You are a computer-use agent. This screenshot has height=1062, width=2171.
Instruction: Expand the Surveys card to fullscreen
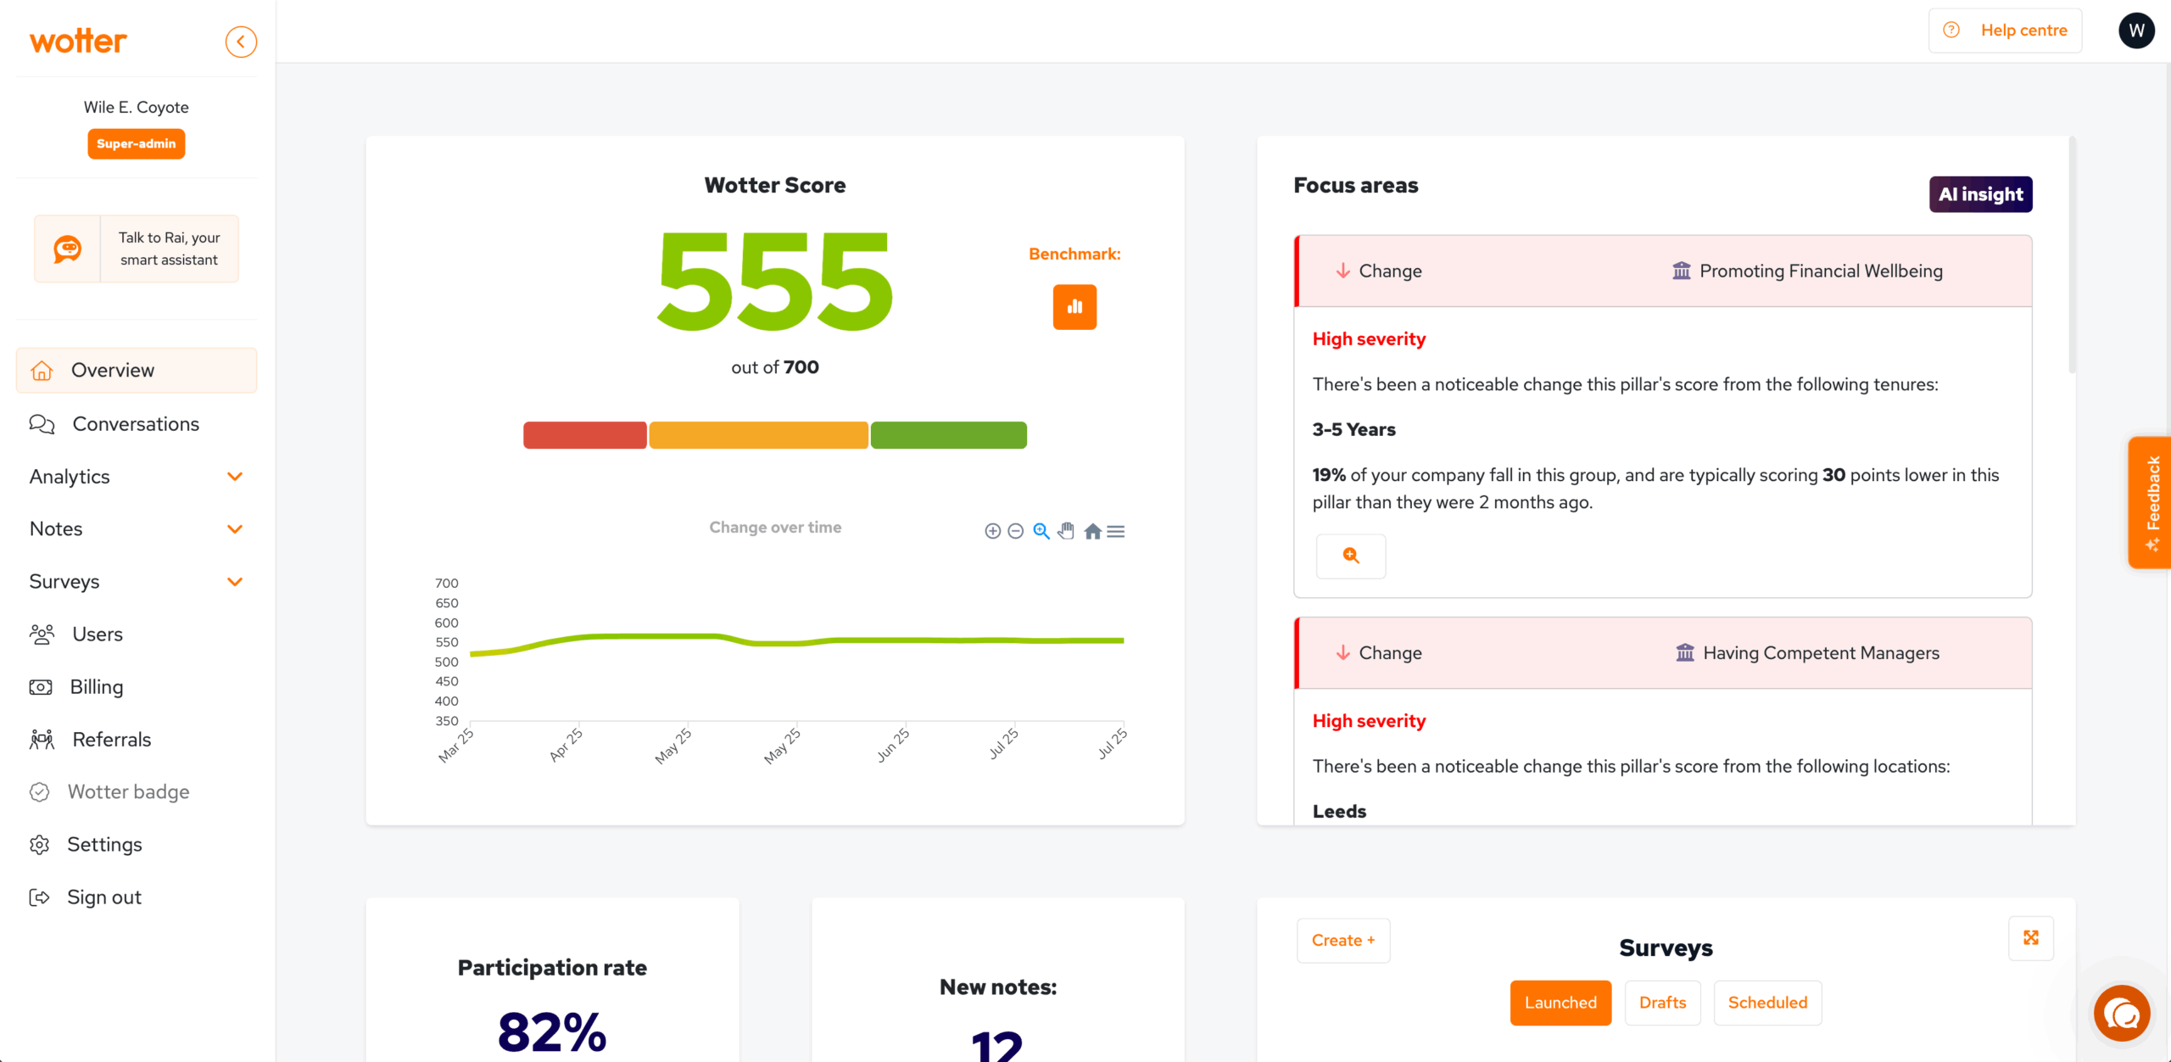point(2031,937)
